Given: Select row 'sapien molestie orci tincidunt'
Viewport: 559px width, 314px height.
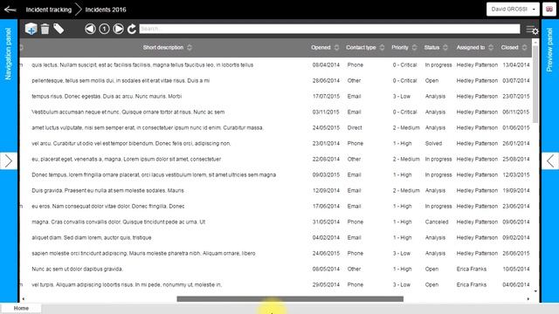Looking at the screenshot, I should point(276,253).
